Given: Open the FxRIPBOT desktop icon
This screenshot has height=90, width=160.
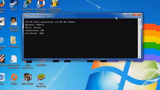Looking at the screenshot, I should [x=41, y=63].
